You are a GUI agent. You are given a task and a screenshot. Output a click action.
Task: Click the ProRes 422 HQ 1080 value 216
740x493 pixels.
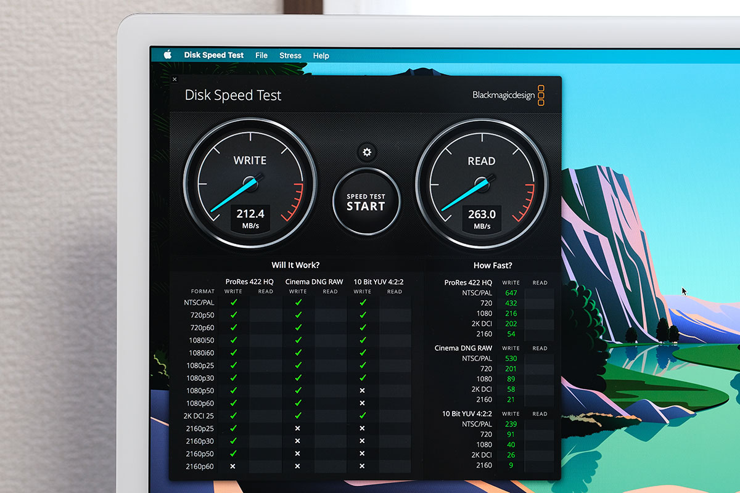click(x=511, y=314)
